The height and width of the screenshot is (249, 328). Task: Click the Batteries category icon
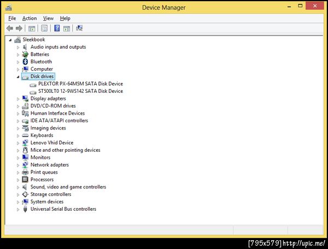coord(25,54)
